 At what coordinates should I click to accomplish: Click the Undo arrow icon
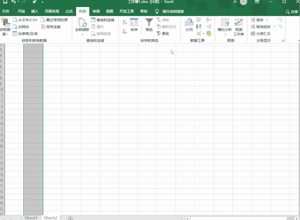pyautogui.click(x=14, y=2)
